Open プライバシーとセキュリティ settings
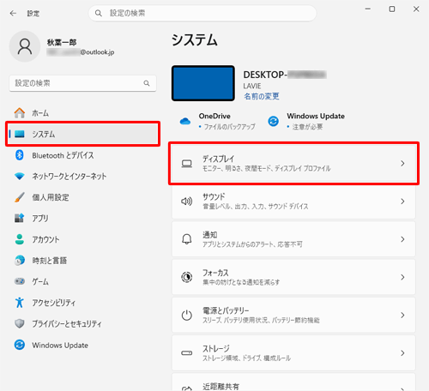 pos(82,323)
